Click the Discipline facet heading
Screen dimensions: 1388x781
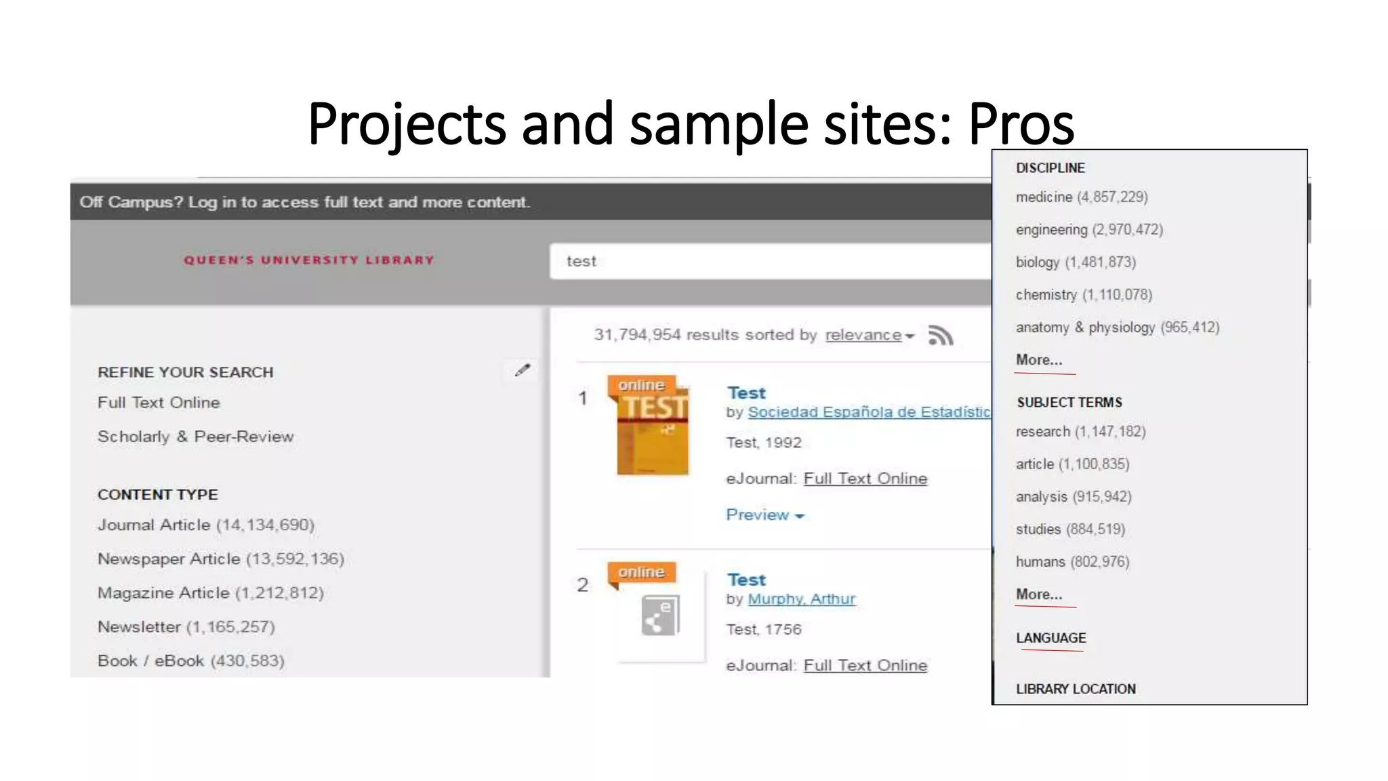[1050, 167]
